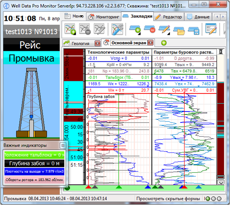This screenshot has width=230, height=205.
Task: Click the Просмотреть скрытые формы link
Action: [x=168, y=199]
